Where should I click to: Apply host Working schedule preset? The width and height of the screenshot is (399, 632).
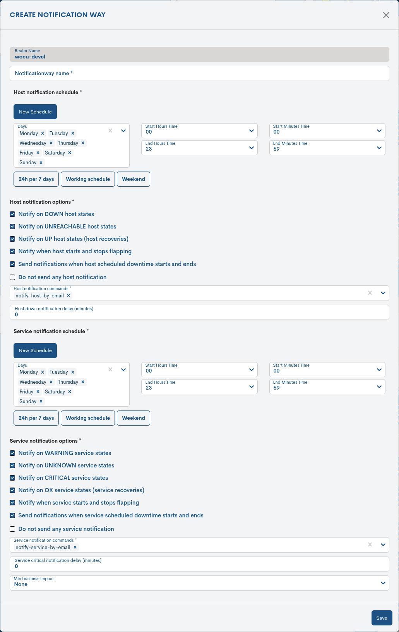pos(88,179)
